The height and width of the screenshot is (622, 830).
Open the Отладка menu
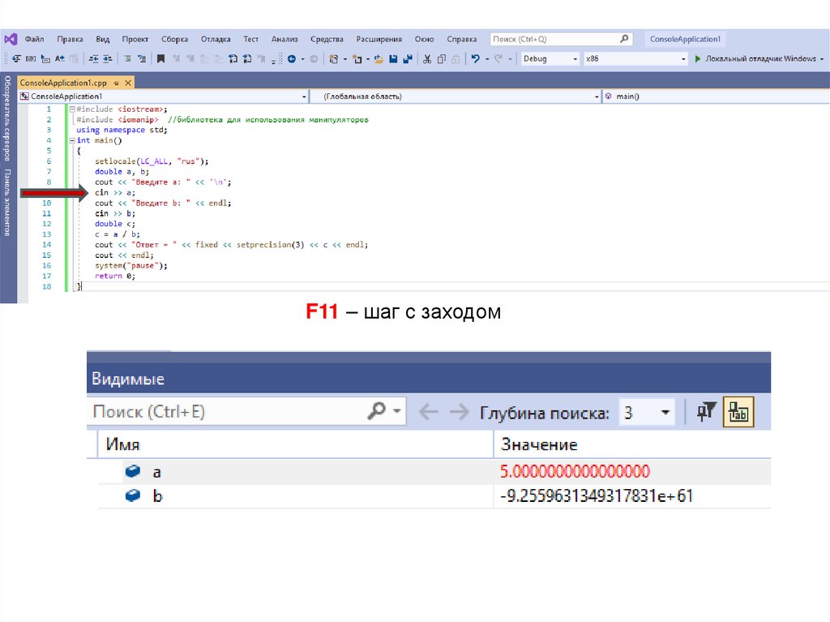click(215, 39)
